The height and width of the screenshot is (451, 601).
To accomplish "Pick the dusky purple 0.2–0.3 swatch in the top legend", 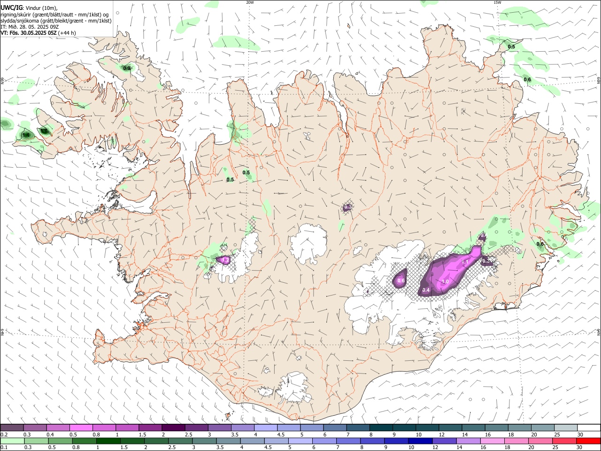I will [x=12, y=428].
